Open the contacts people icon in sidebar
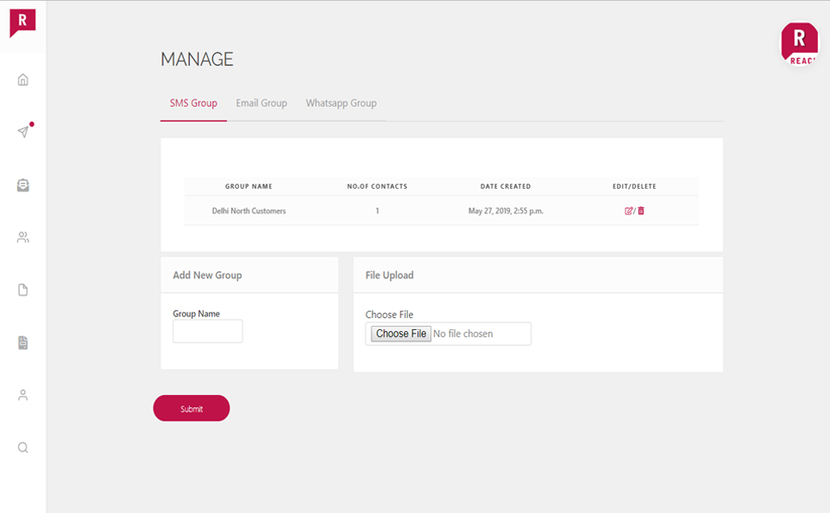Screen dimensions: 830x513 point(23,238)
